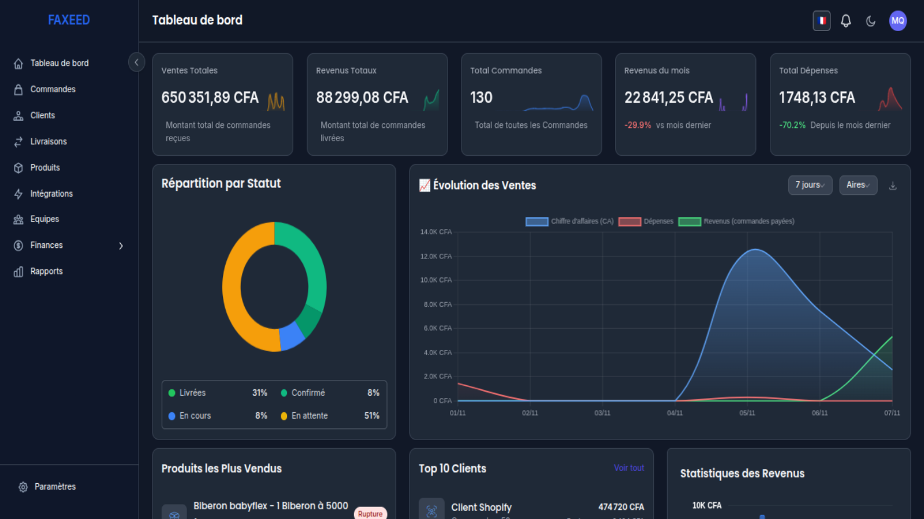
Task: Download the Évolution des Ventes chart
Action: point(893,186)
